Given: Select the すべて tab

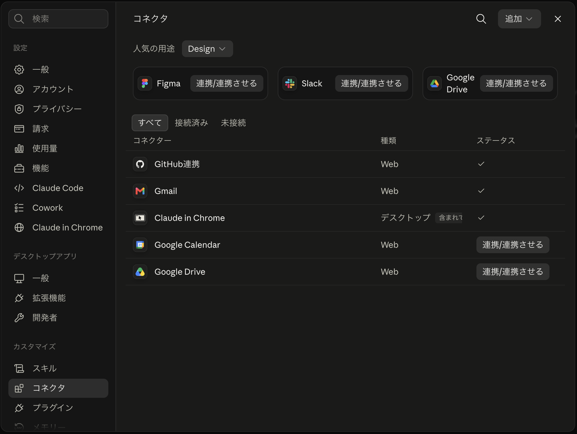Looking at the screenshot, I should click(x=150, y=123).
